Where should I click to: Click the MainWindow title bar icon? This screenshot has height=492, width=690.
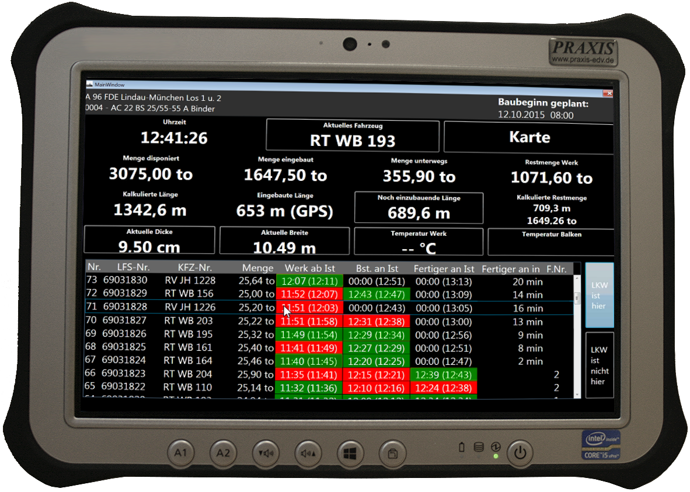[x=90, y=84]
